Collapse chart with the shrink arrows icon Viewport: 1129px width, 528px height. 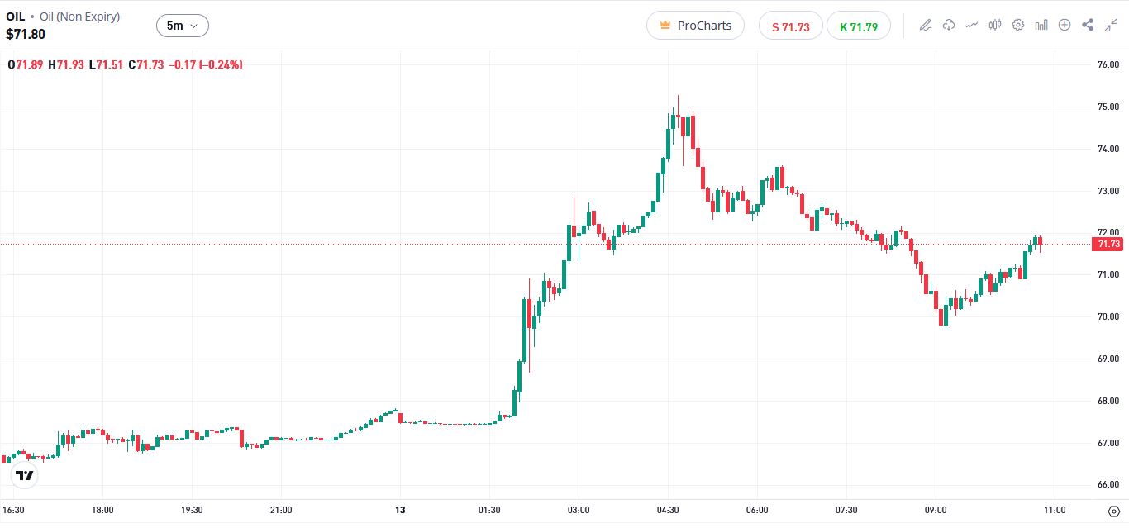click(x=1111, y=25)
